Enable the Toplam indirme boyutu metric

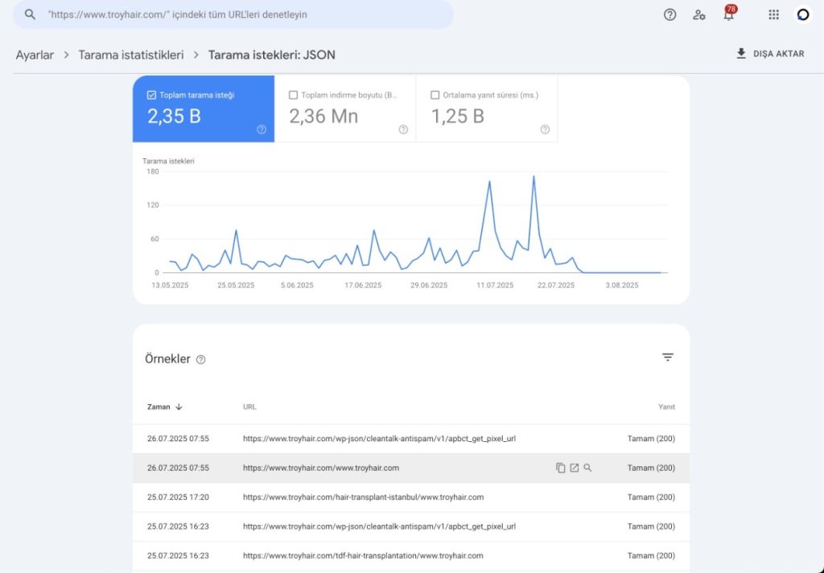point(293,94)
